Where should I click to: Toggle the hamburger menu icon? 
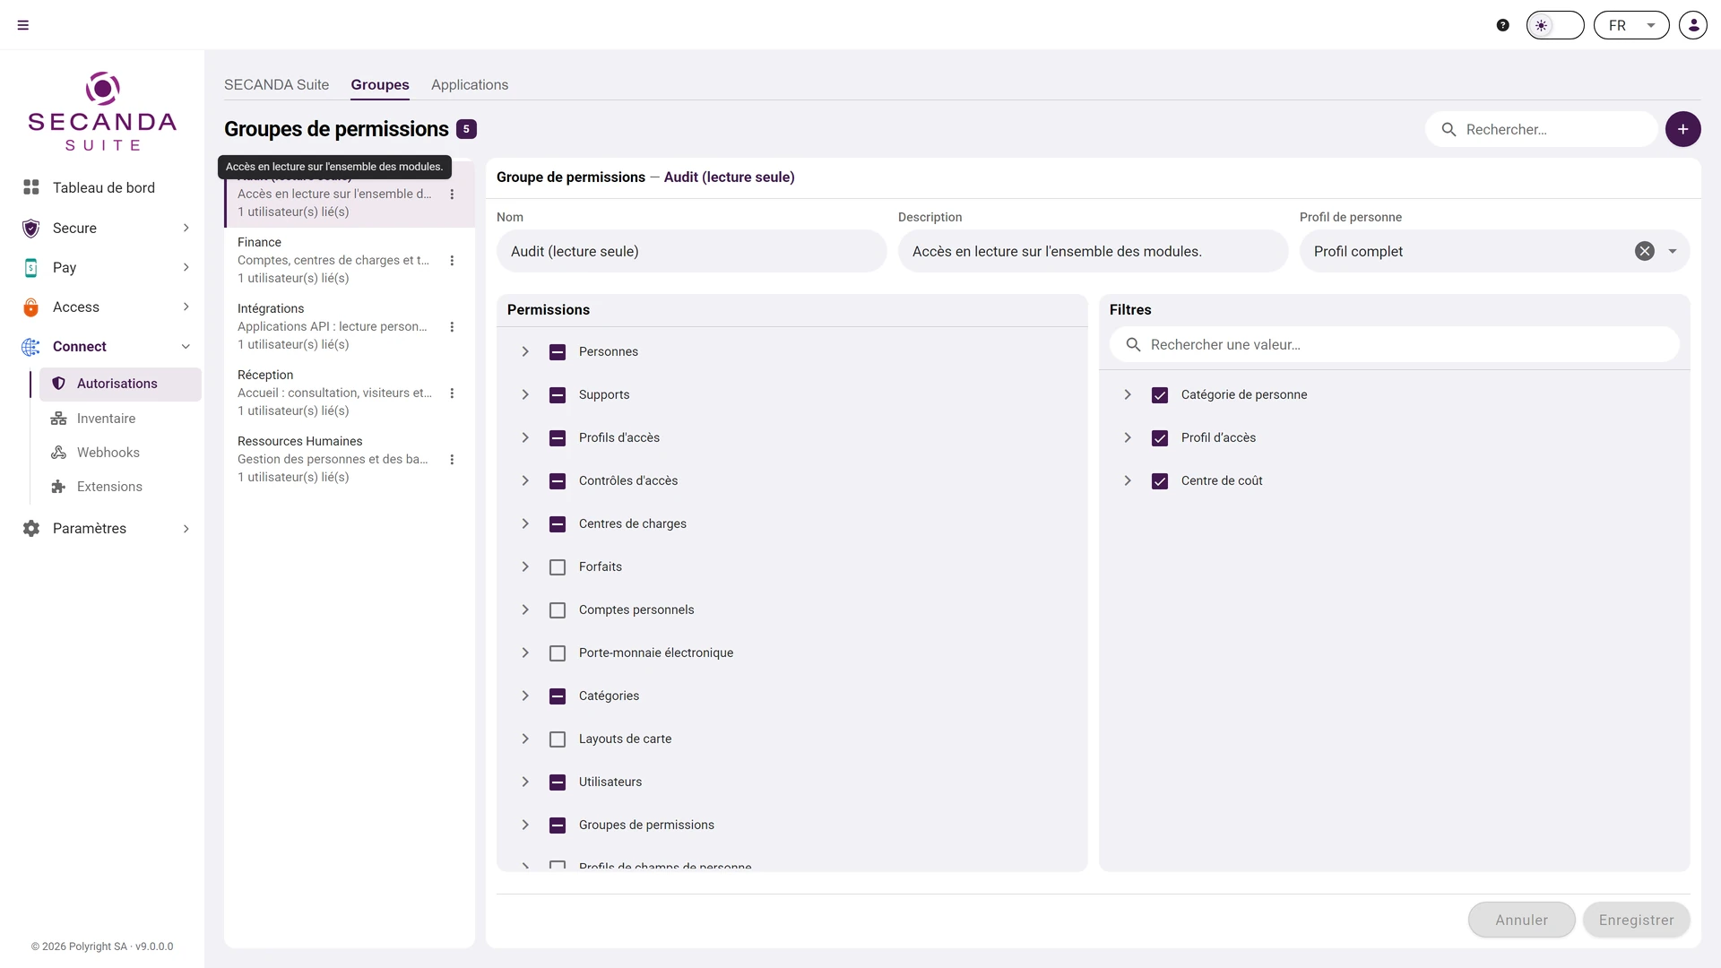(23, 25)
